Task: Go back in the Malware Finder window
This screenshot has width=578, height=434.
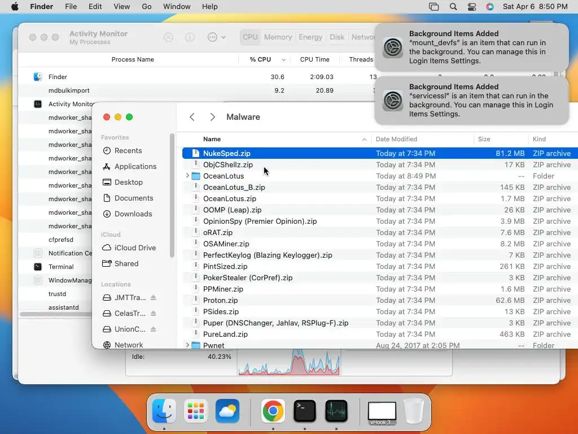Action: [x=192, y=117]
